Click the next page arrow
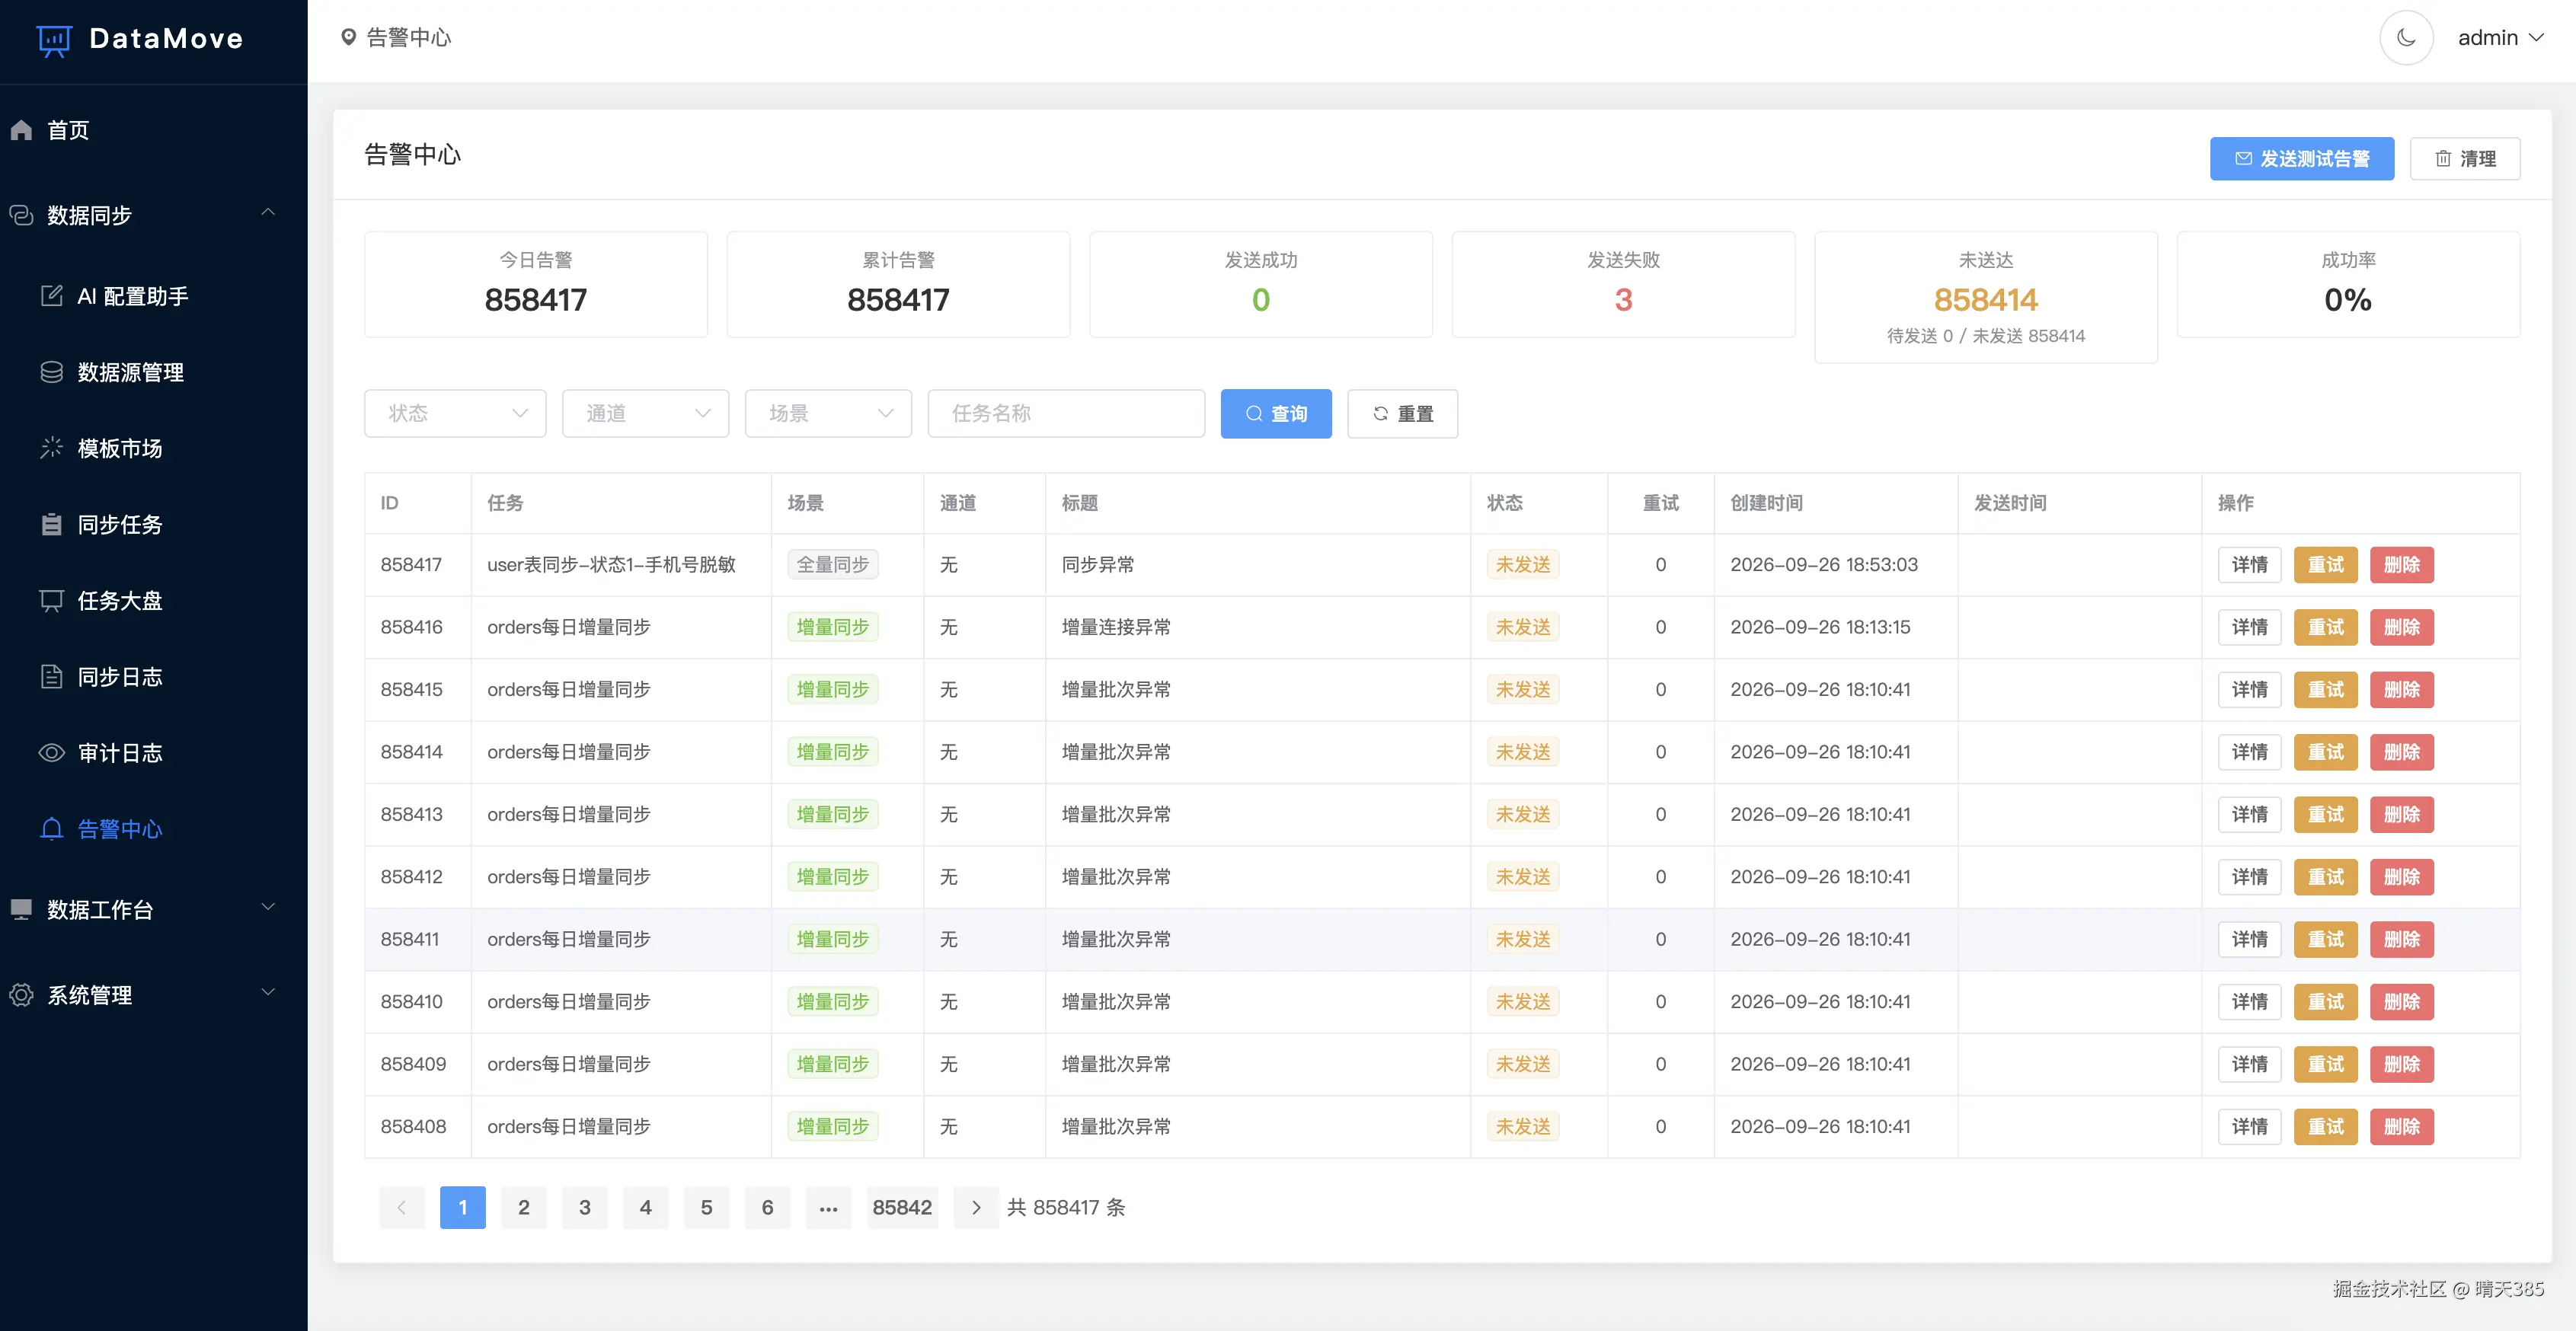This screenshot has height=1331, width=2576. pos(976,1207)
